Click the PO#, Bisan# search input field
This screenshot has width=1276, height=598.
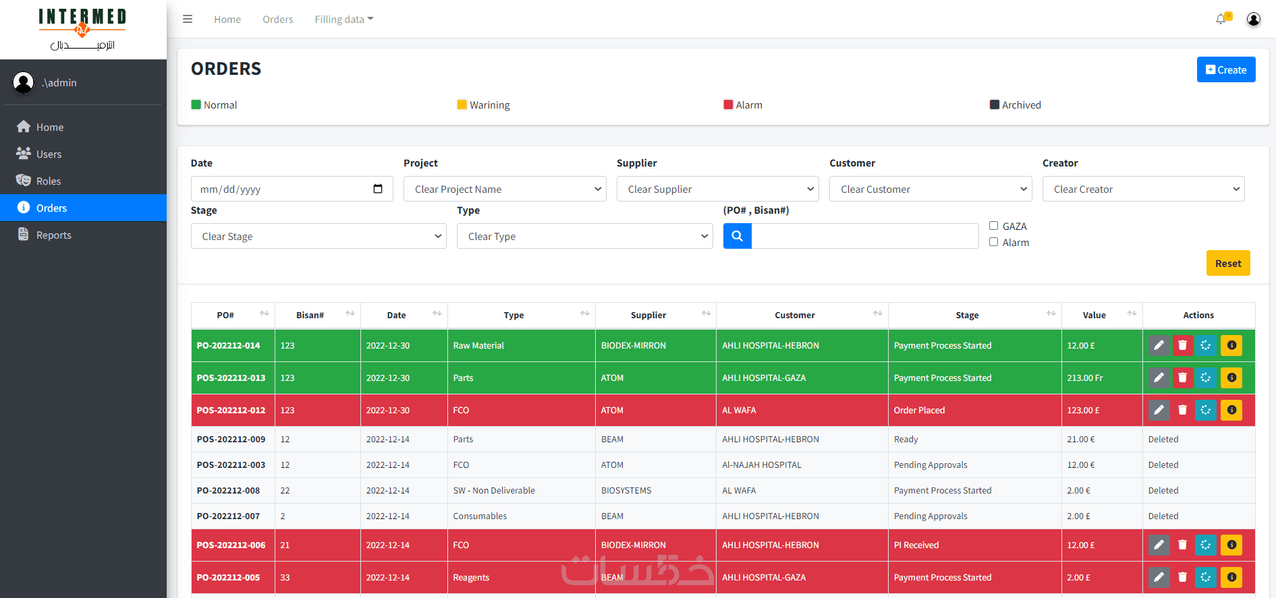coord(865,236)
